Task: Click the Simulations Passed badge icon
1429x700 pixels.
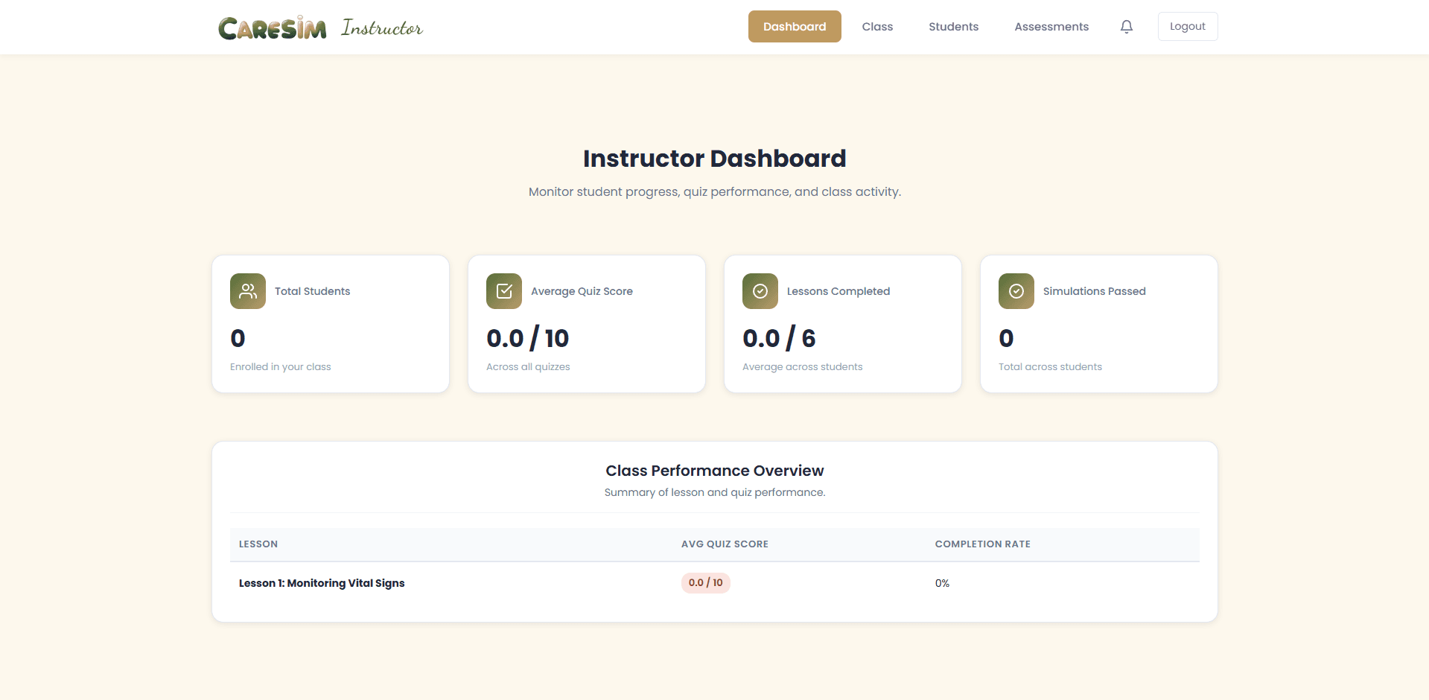Action: pyautogui.click(x=1016, y=291)
